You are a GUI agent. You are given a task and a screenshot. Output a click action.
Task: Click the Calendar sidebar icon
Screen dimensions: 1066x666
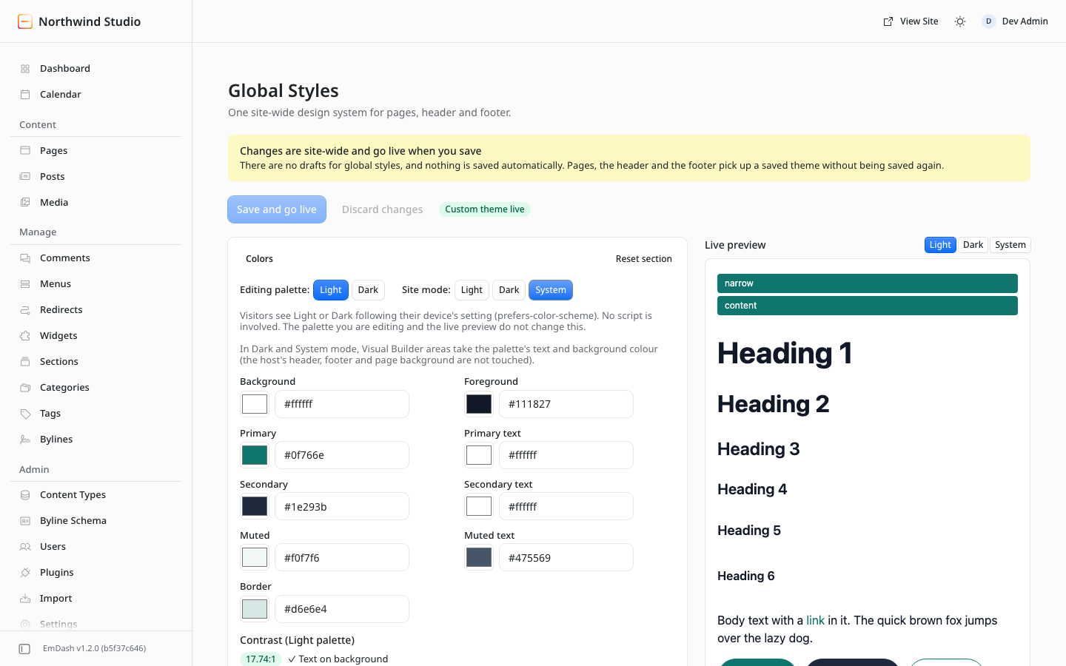[25, 95]
